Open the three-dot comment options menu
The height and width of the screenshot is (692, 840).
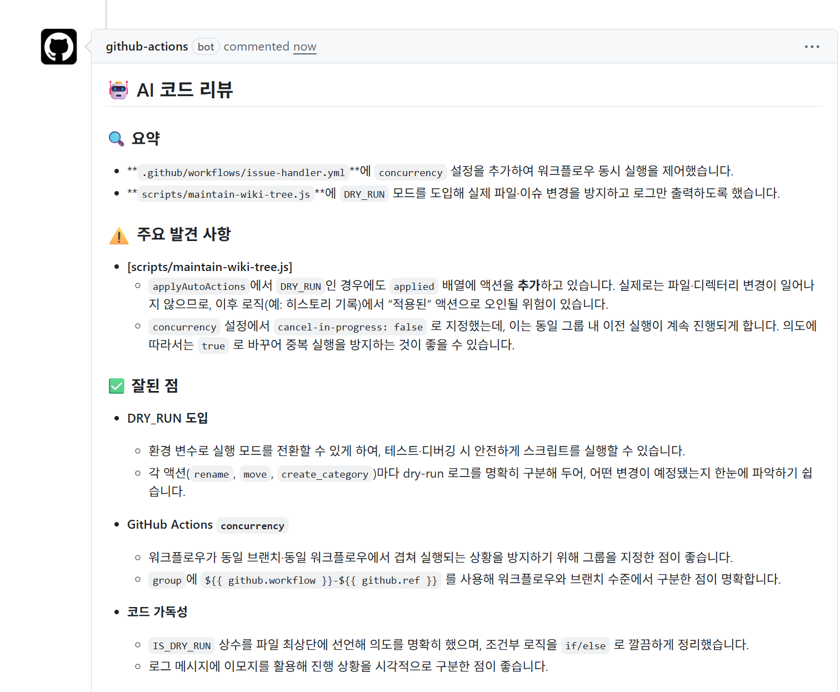[x=812, y=47]
